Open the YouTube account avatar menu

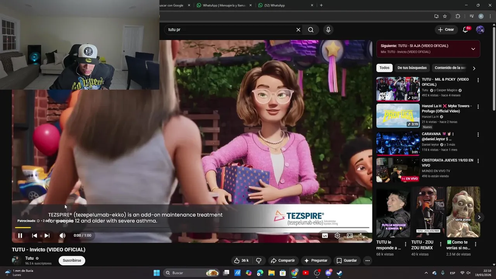pos(480,29)
